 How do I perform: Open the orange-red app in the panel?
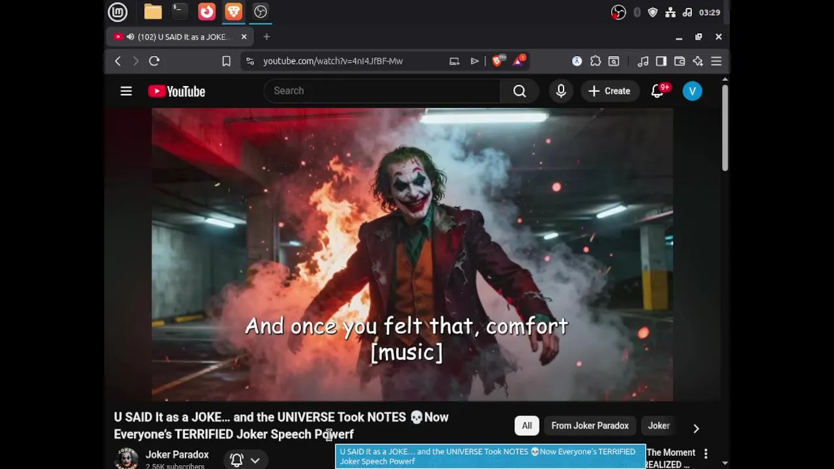click(x=207, y=12)
